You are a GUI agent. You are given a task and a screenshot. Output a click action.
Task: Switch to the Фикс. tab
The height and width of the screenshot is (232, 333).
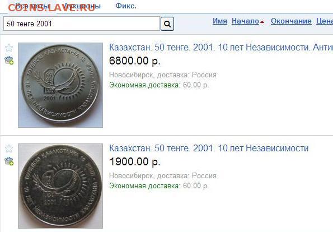pyautogui.click(x=126, y=6)
